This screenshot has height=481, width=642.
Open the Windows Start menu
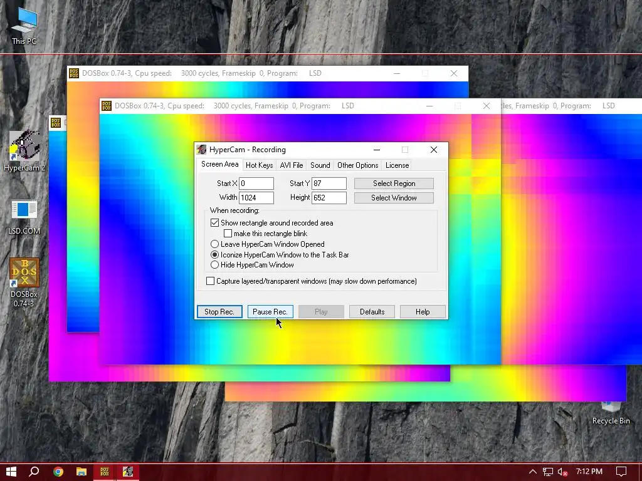click(x=11, y=472)
